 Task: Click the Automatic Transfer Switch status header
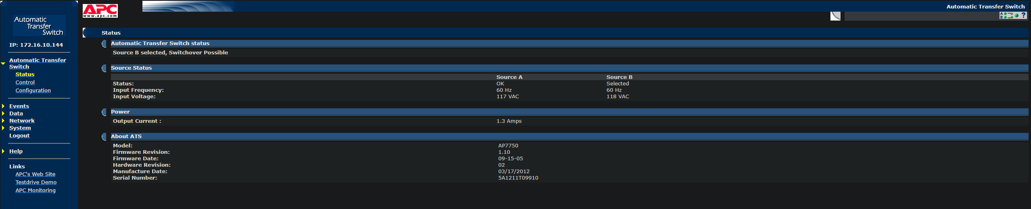click(160, 43)
